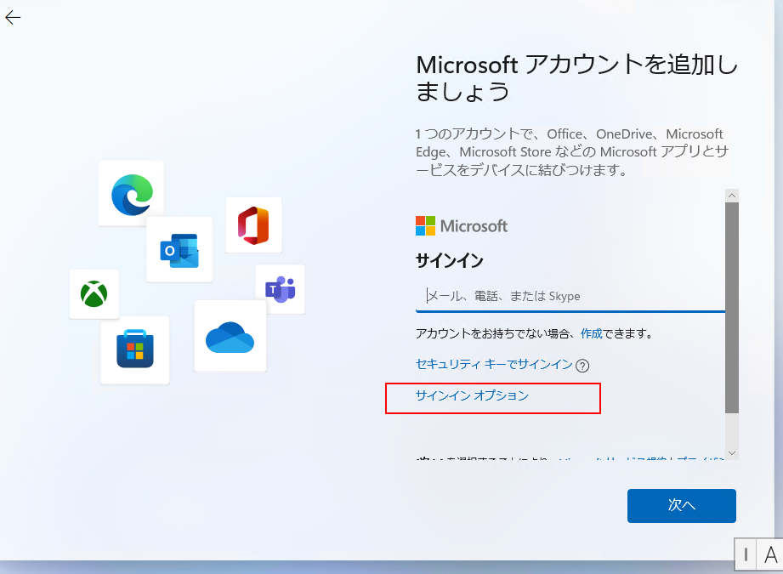
Task: Click the Office icon tile
Action: 253,224
